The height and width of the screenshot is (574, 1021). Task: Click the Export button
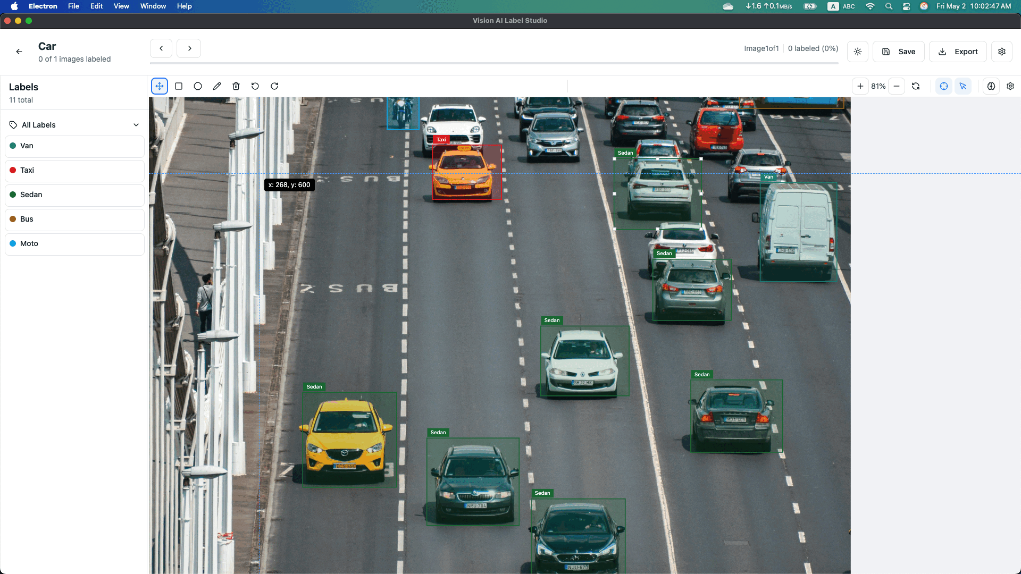point(958,52)
